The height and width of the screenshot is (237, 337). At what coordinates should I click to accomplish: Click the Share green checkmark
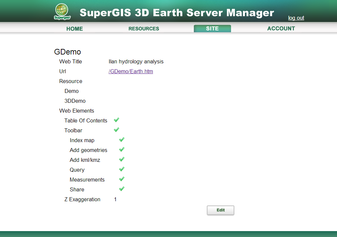coord(122,189)
